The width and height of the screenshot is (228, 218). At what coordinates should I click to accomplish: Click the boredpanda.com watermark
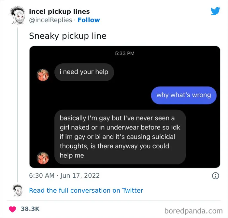point(193,211)
